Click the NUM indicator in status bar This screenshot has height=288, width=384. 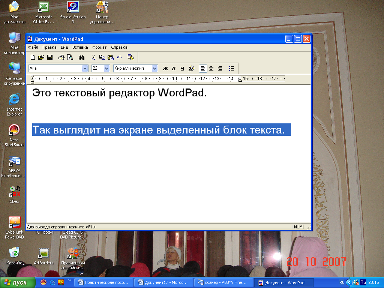coord(298,227)
